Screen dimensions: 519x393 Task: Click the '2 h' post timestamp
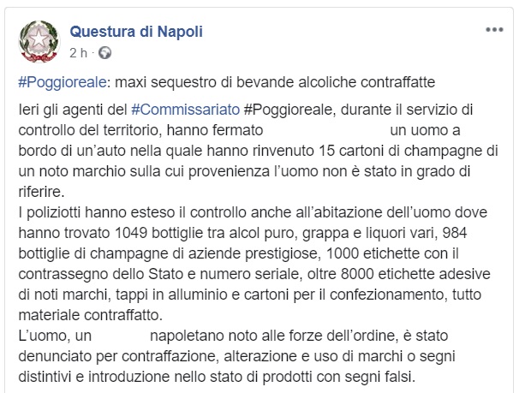click(78, 52)
